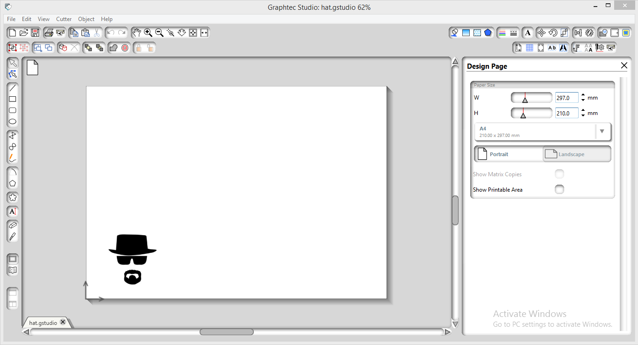Switch page orientation to Landscape
Viewport: 638px width, 345px height.
coord(577,154)
